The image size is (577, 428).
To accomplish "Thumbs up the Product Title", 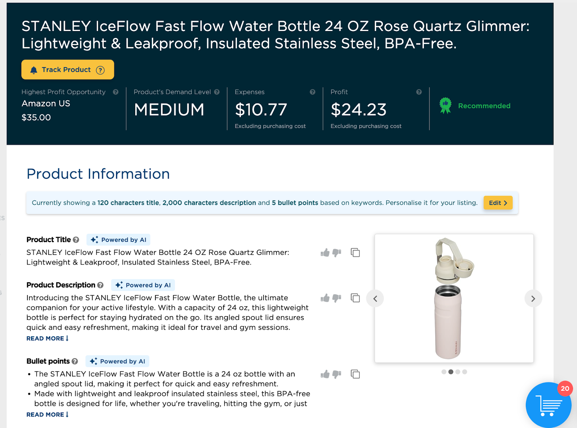I will click(x=325, y=253).
